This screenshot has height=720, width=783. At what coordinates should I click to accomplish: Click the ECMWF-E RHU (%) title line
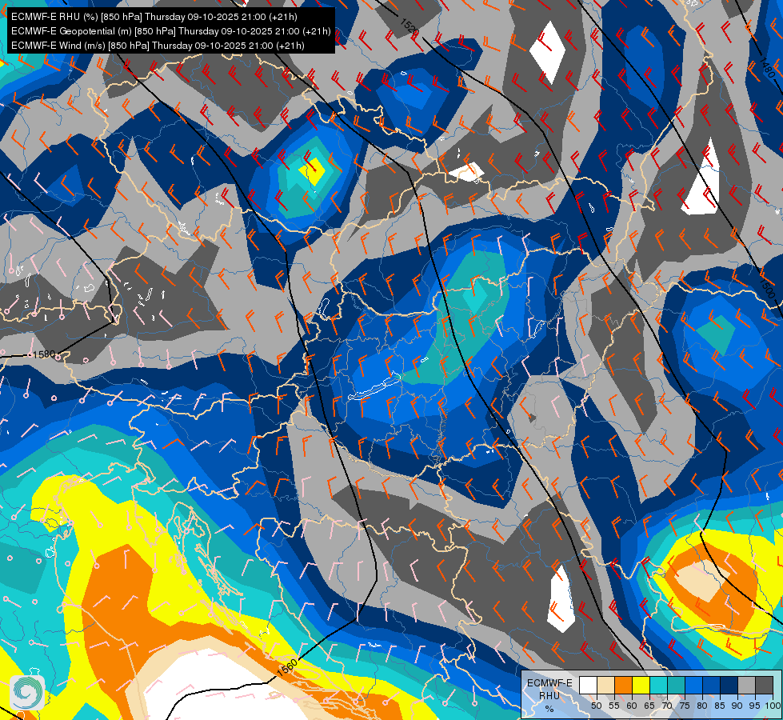(x=154, y=17)
